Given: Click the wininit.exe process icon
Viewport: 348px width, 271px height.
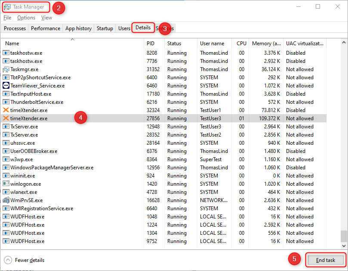Looking at the screenshot, I should coord(6,176).
